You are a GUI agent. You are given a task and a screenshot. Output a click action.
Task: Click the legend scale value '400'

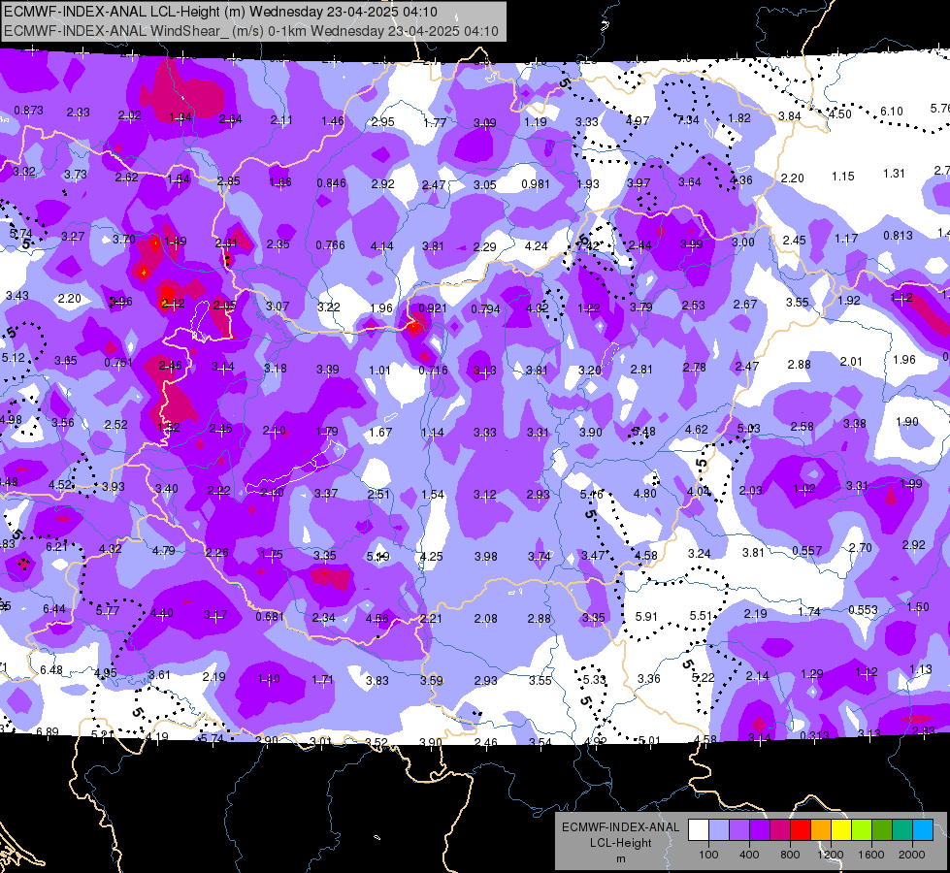tap(749, 855)
